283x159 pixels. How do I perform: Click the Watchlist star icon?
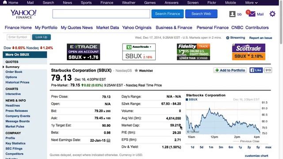[x=136, y=71]
